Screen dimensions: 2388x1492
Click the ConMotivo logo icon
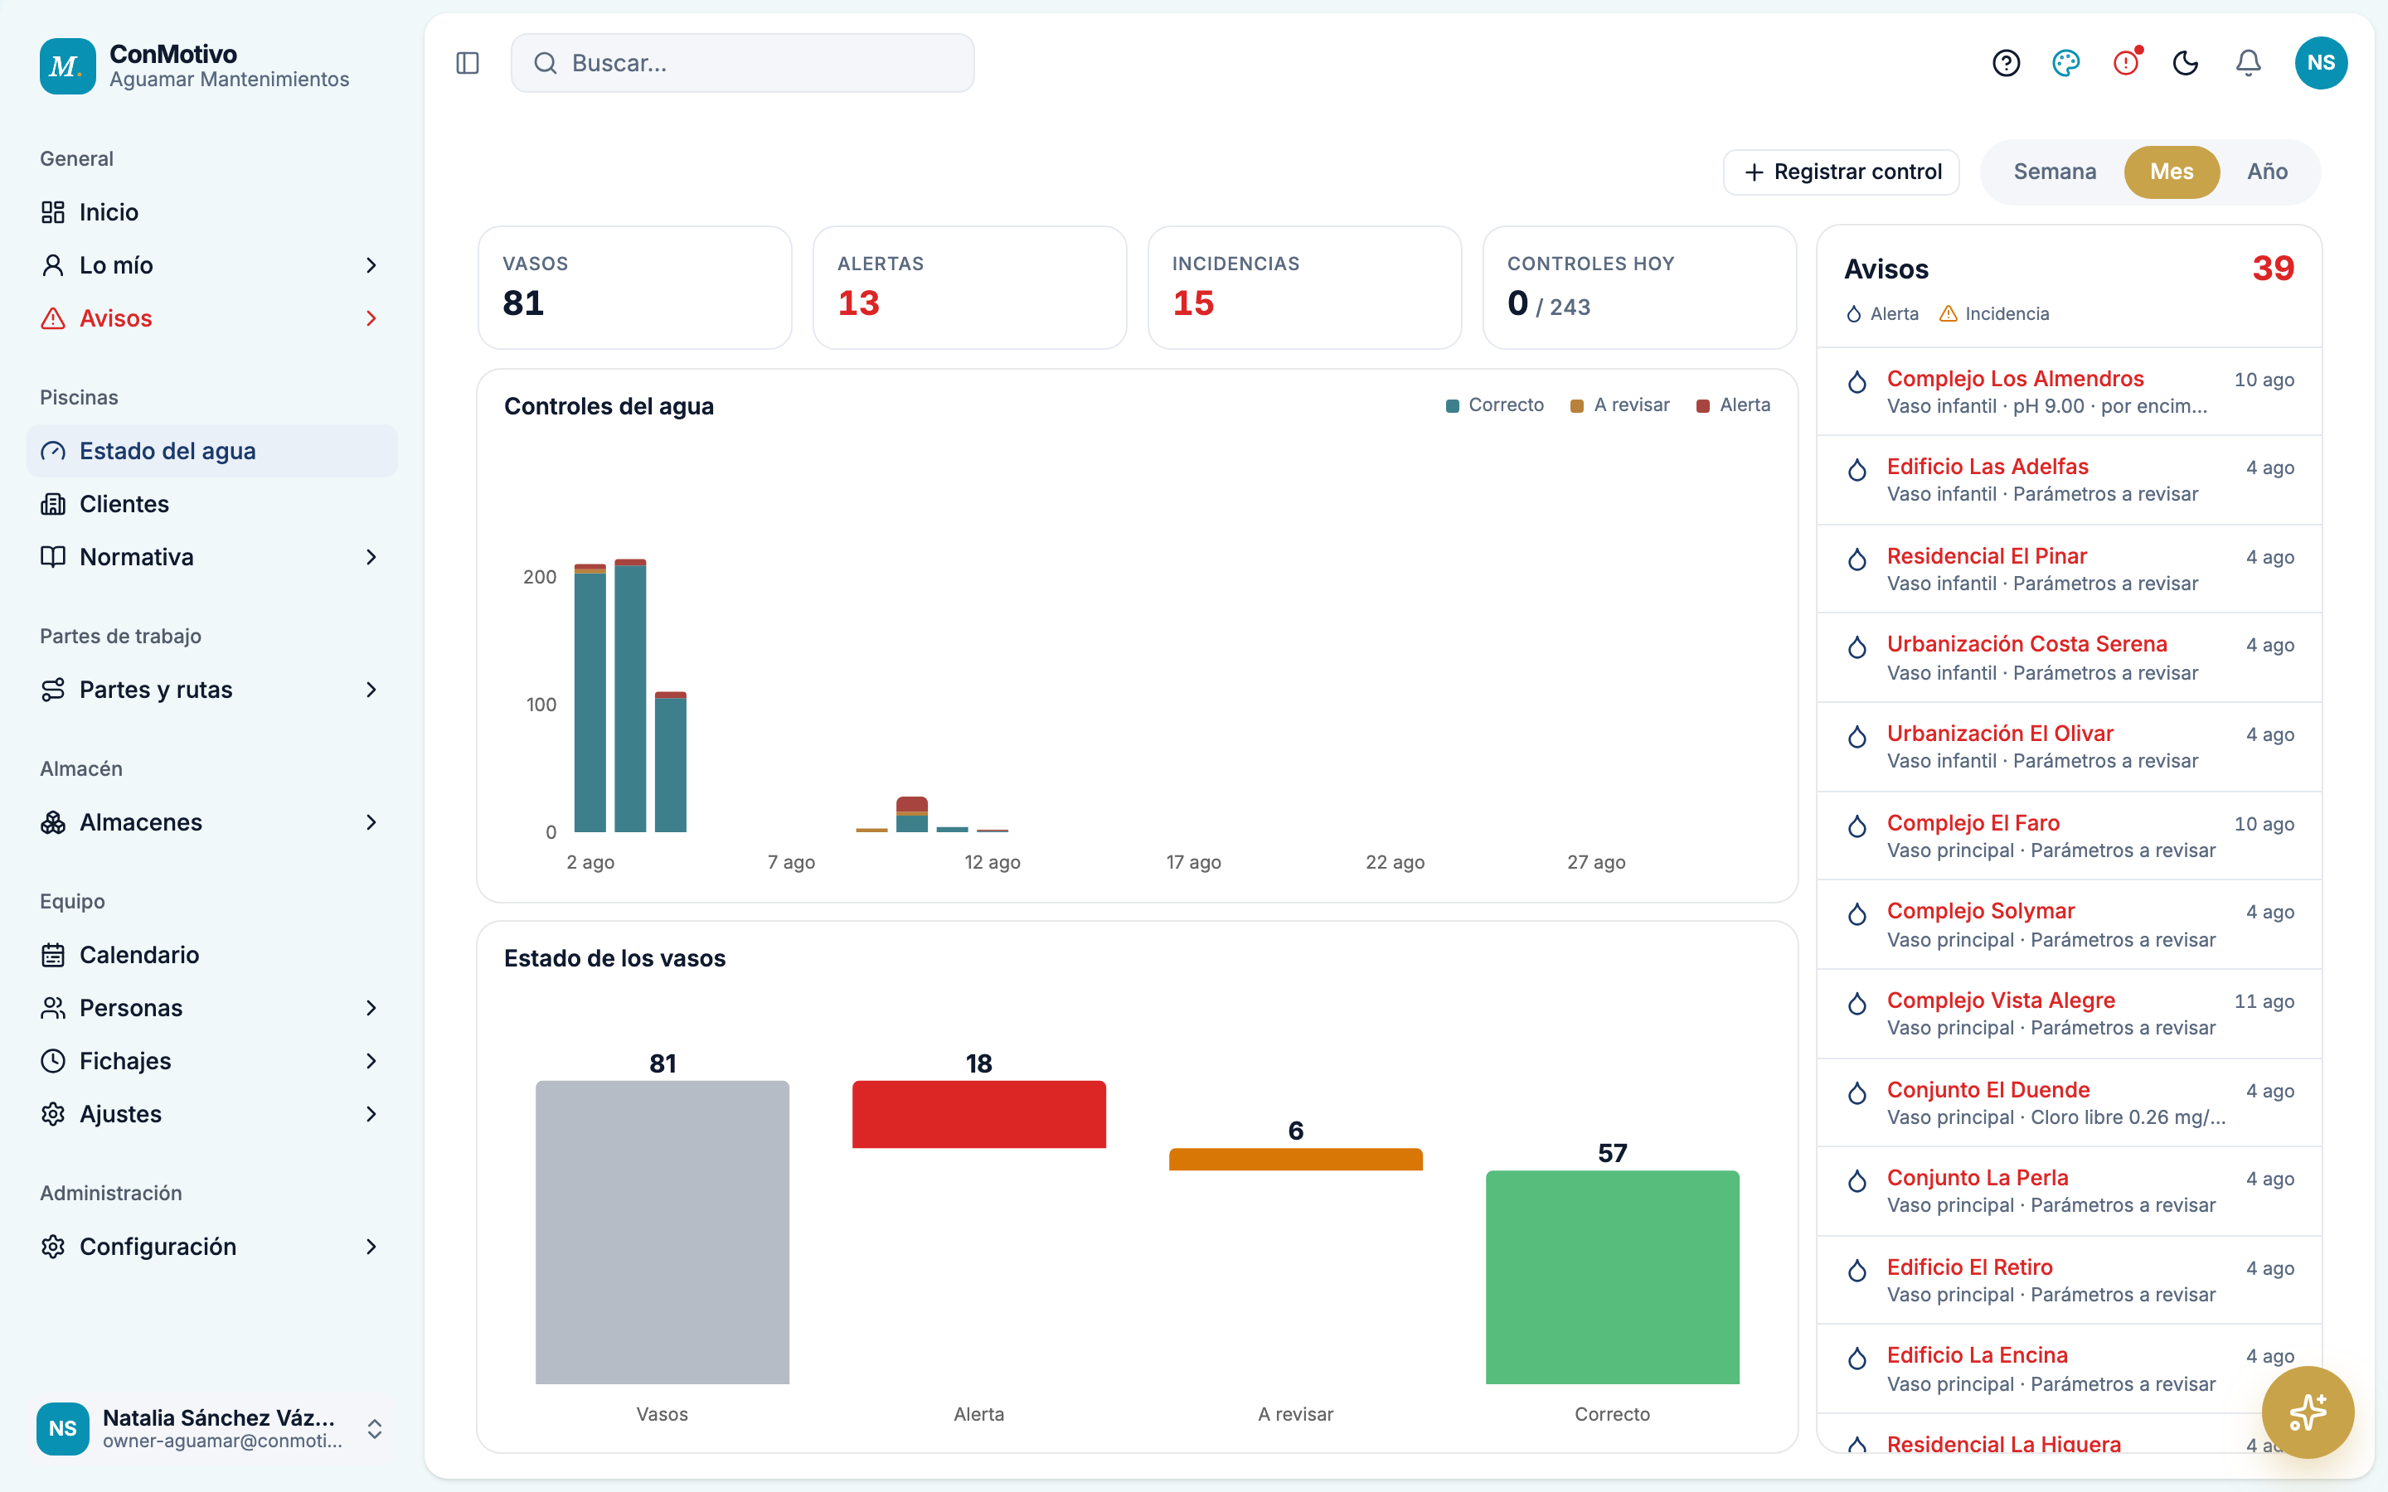pos(67,66)
